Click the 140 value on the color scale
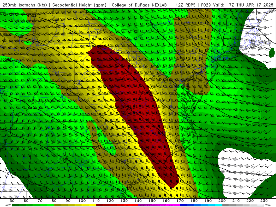 pos(138,201)
